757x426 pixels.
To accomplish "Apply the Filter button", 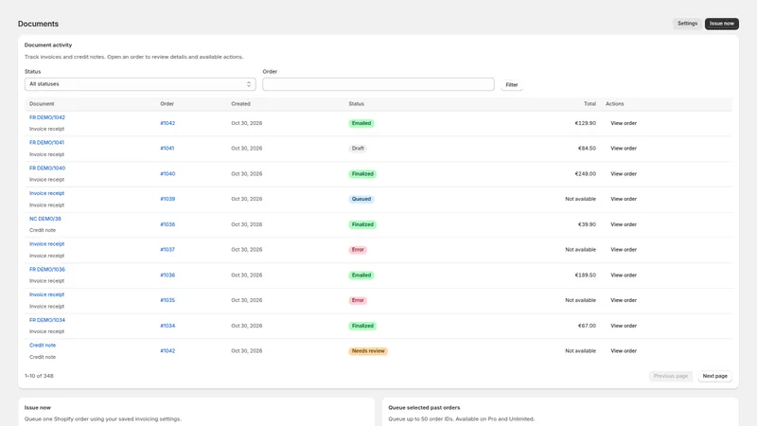I will 511,84.
